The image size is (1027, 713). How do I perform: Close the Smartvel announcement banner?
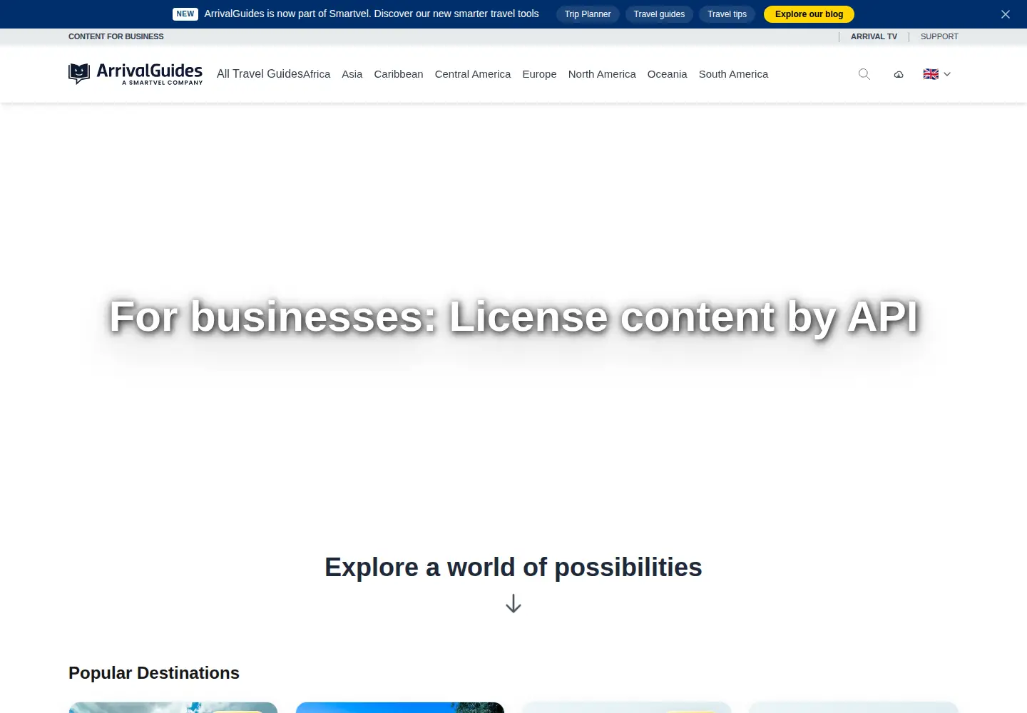click(x=1006, y=14)
